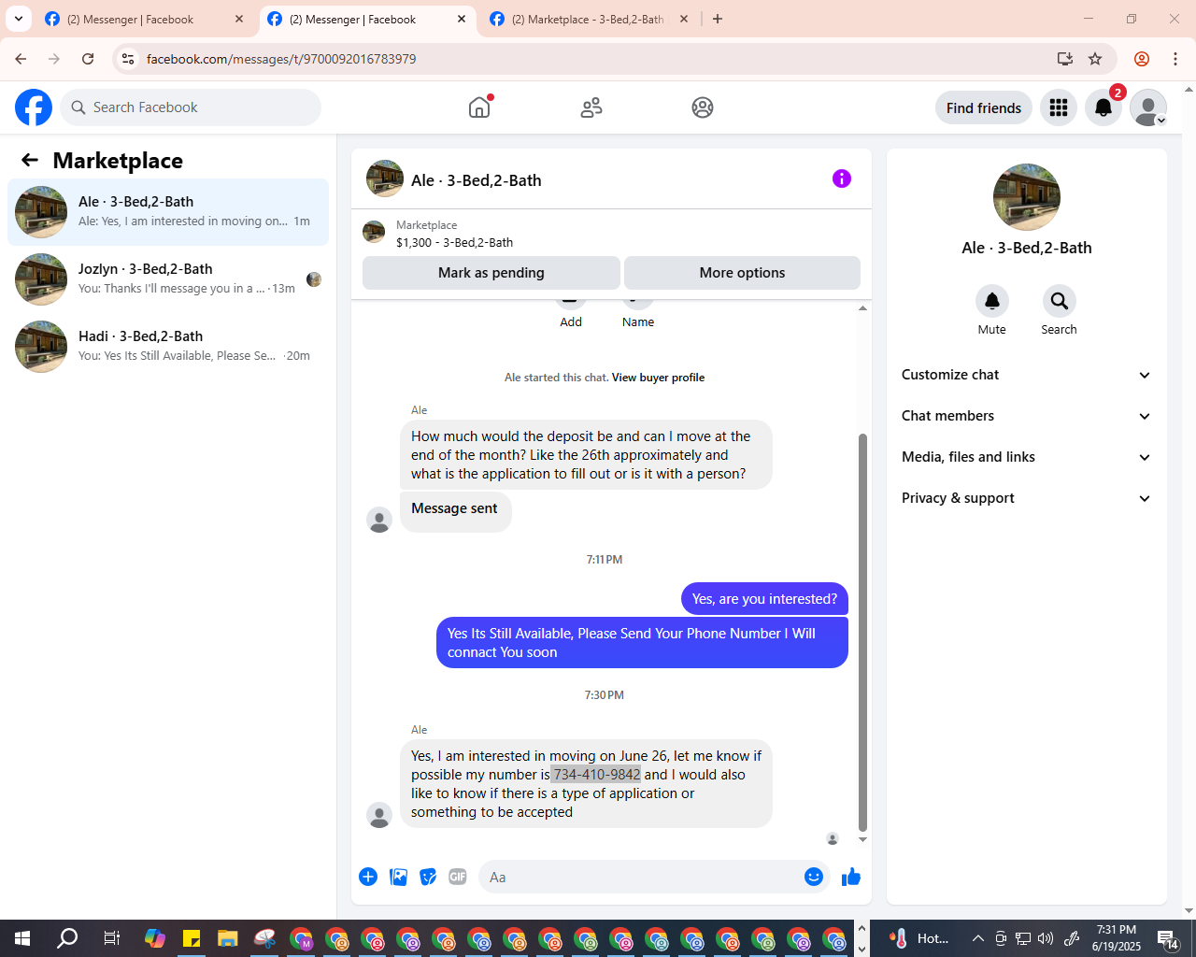This screenshot has height=957, width=1196.
Task: Mute the Ale chat with the bell icon
Action: point(992,301)
